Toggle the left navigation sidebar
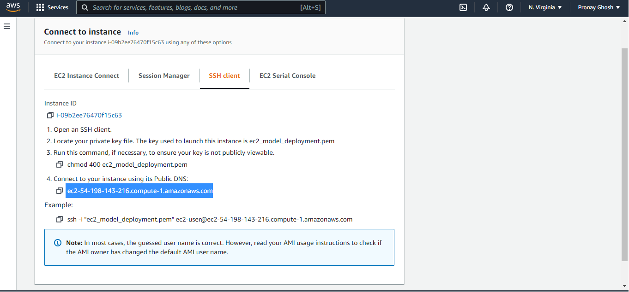 point(7,26)
